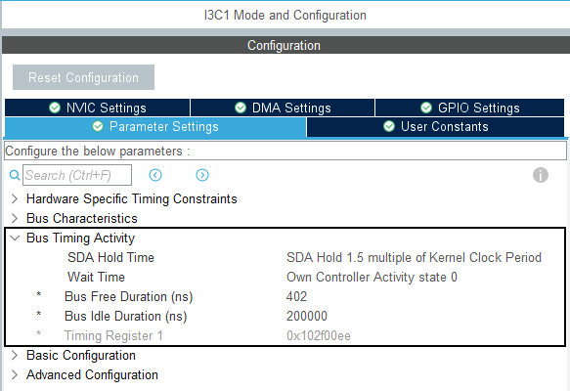Screen dimensions: 570x391
Task: Click the Parameter Settings green check icon
Action: 98,126
